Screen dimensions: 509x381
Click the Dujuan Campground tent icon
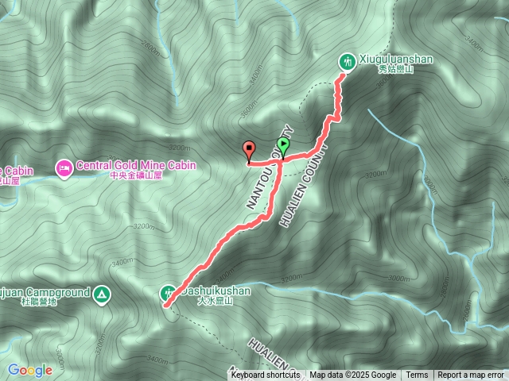point(102,294)
